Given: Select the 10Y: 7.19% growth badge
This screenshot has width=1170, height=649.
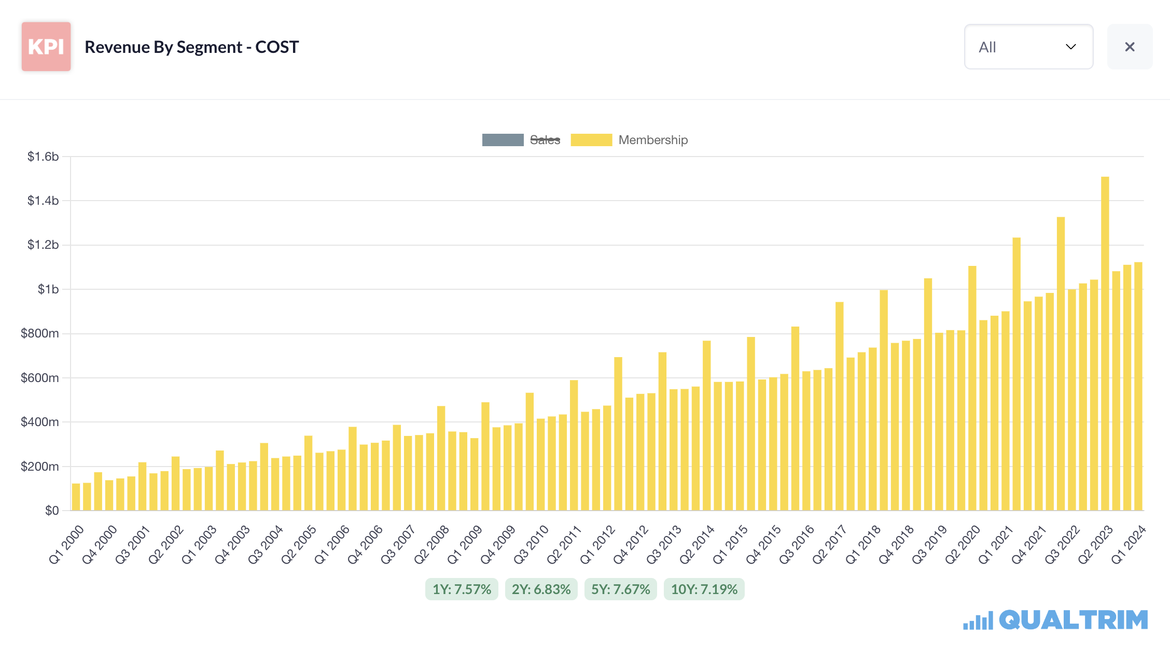Looking at the screenshot, I should (x=704, y=589).
